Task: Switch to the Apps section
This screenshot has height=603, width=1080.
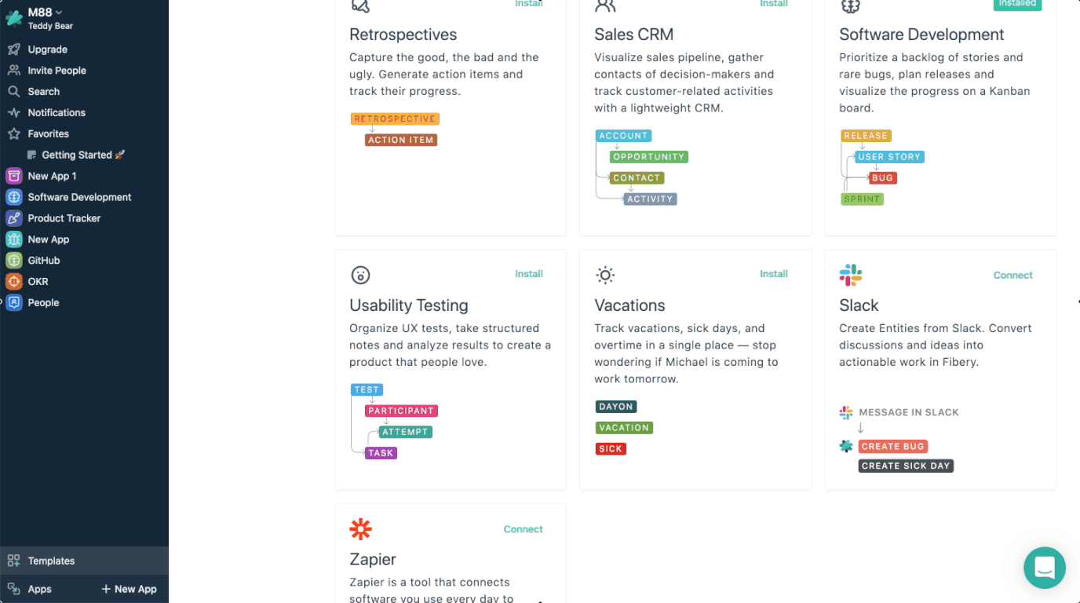Action: click(38, 588)
